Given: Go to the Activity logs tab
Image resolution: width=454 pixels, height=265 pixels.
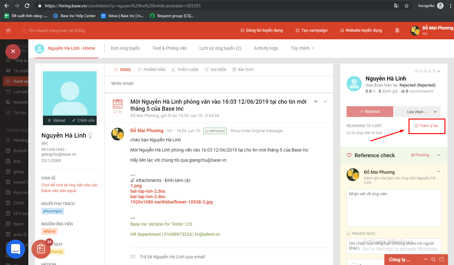Looking at the screenshot, I should point(266,48).
